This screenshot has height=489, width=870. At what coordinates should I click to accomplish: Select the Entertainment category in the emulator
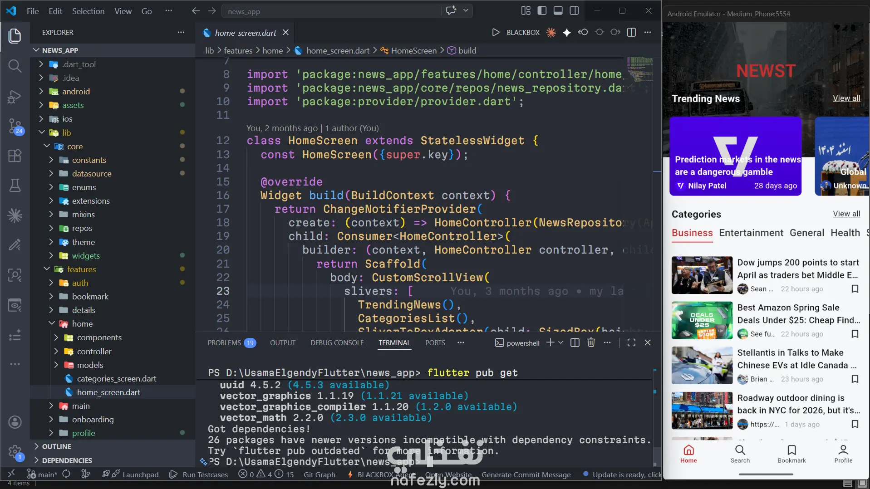(751, 233)
